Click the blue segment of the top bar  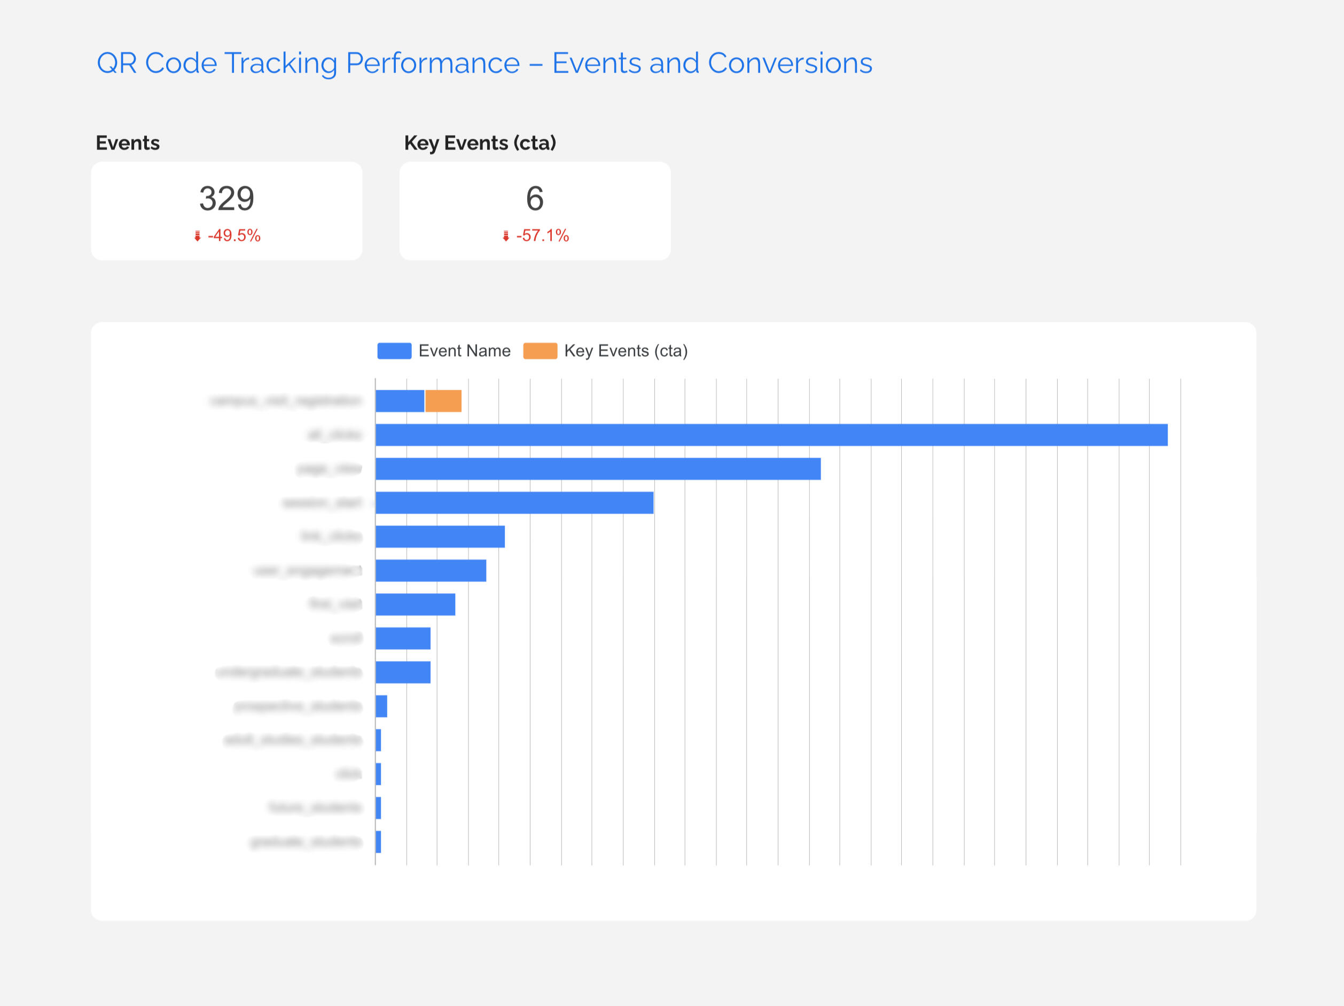pos(400,401)
